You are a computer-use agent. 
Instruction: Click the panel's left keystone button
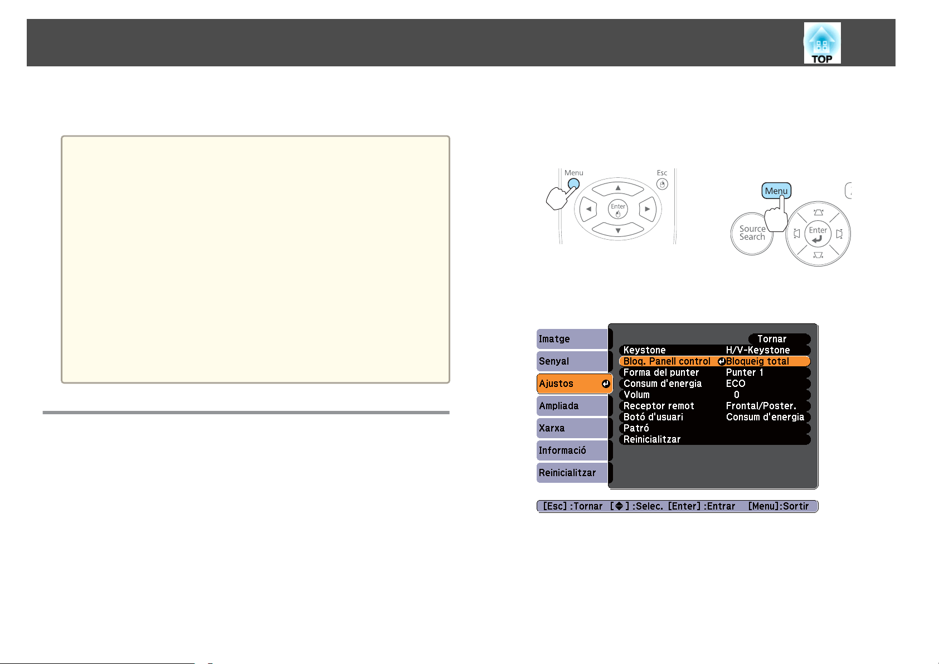click(796, 234)
